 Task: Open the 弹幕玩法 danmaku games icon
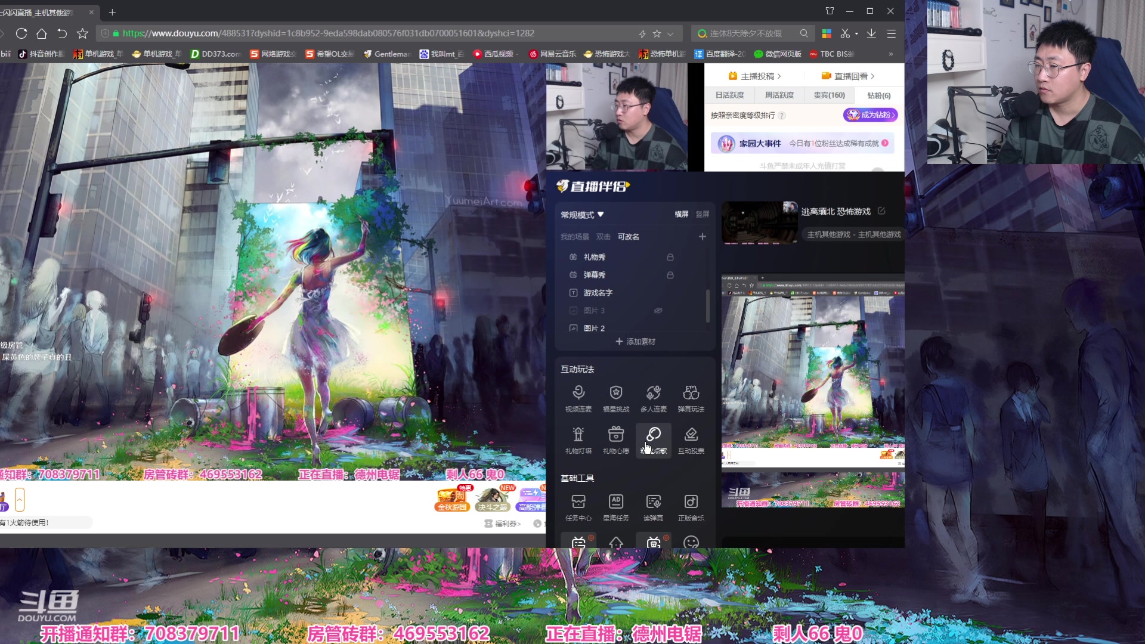tap(691, 398)
